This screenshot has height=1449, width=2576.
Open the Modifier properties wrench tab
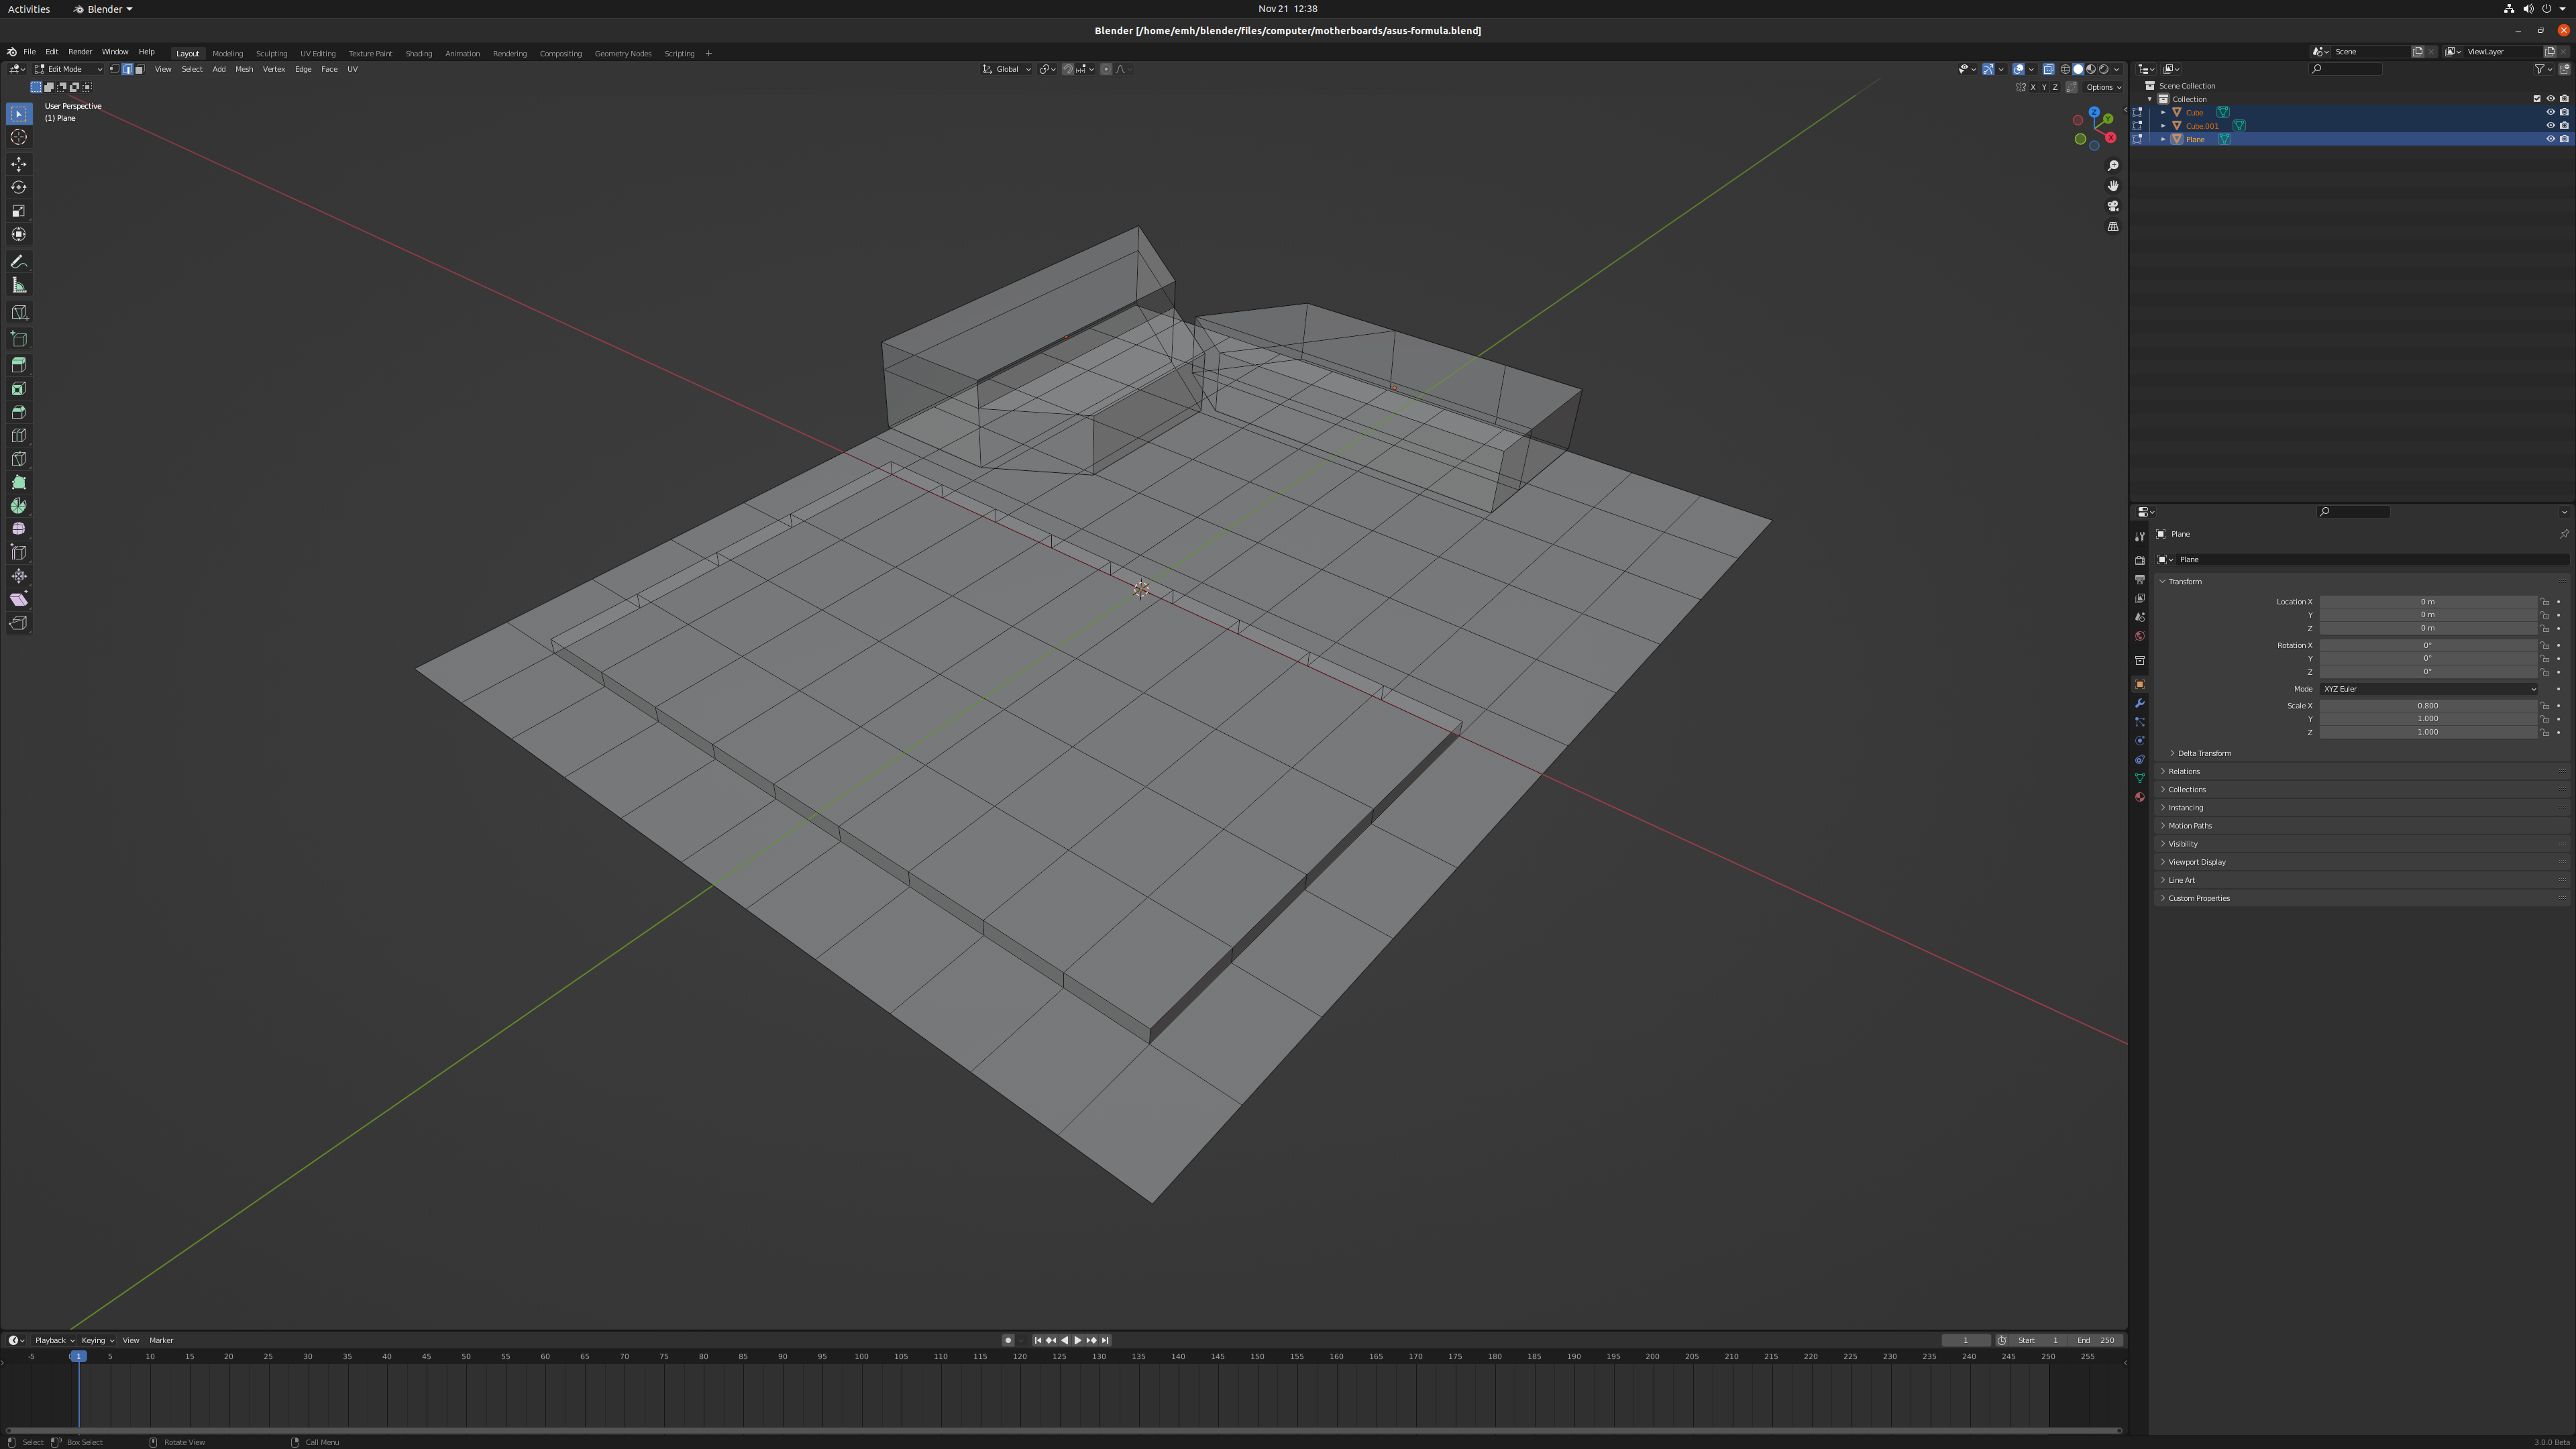tap(2140, 703)
